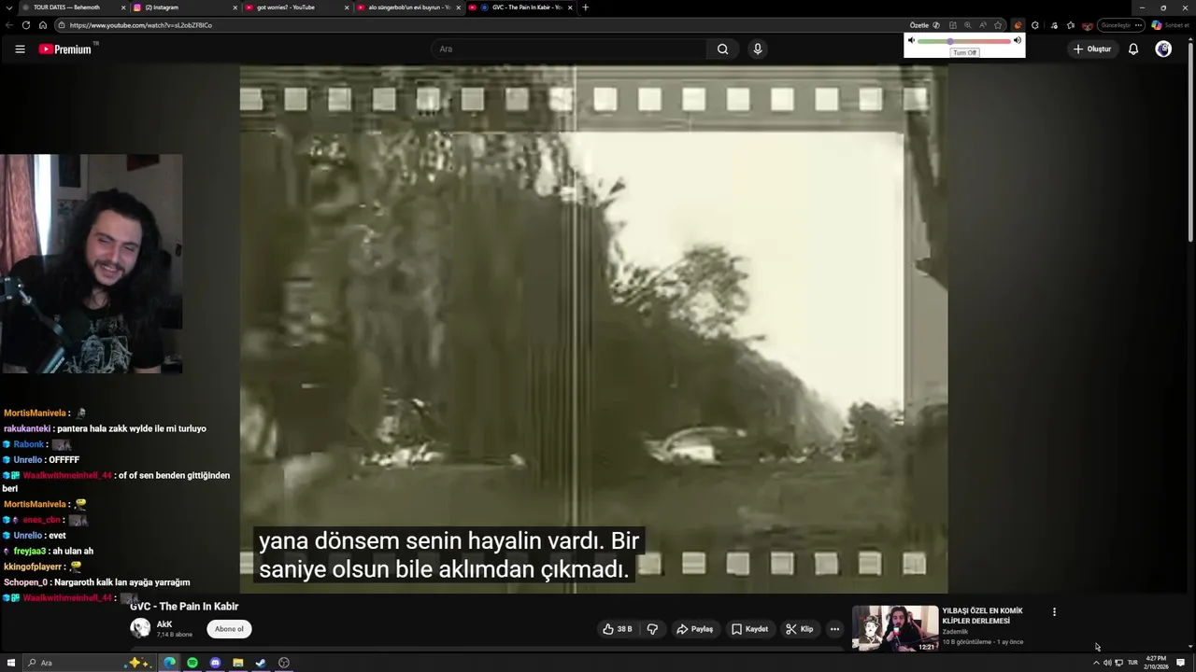Max volume via right speaker icon in popup
The height and width of the screenshot is (672, 1196).
tap(1018, 40)
